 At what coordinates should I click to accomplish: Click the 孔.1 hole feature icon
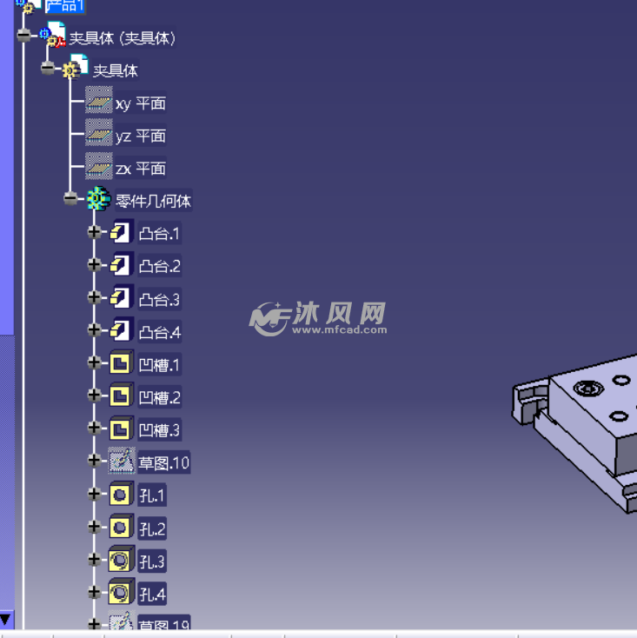click(x=121, y=494)
